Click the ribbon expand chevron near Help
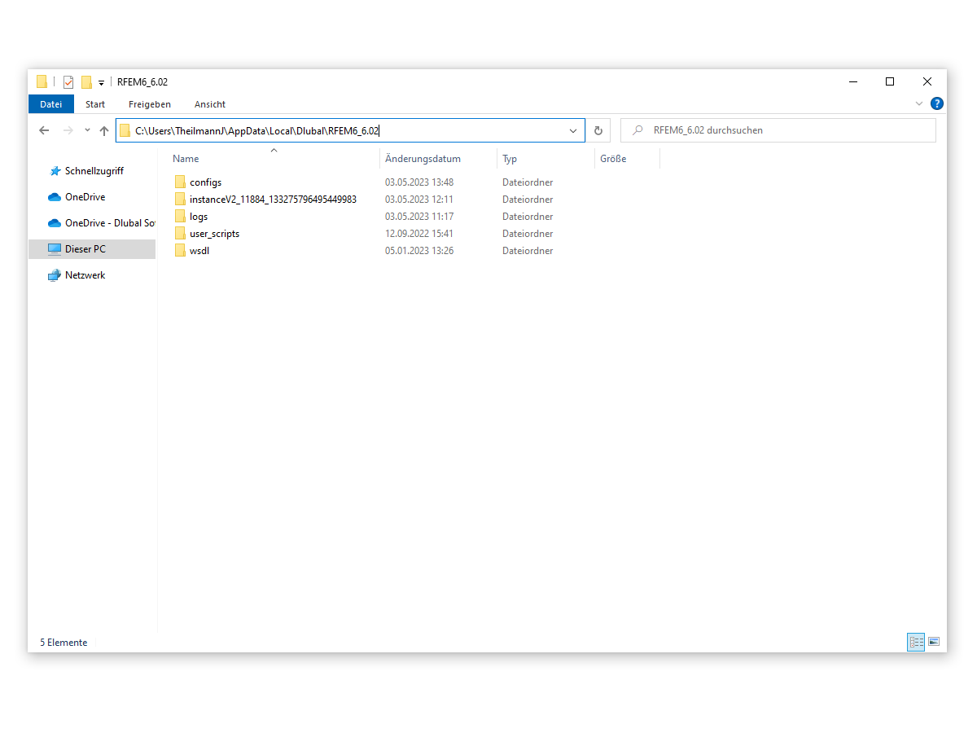Image resolution: width=977 pixels, height=733 pixels. (918, 103)
